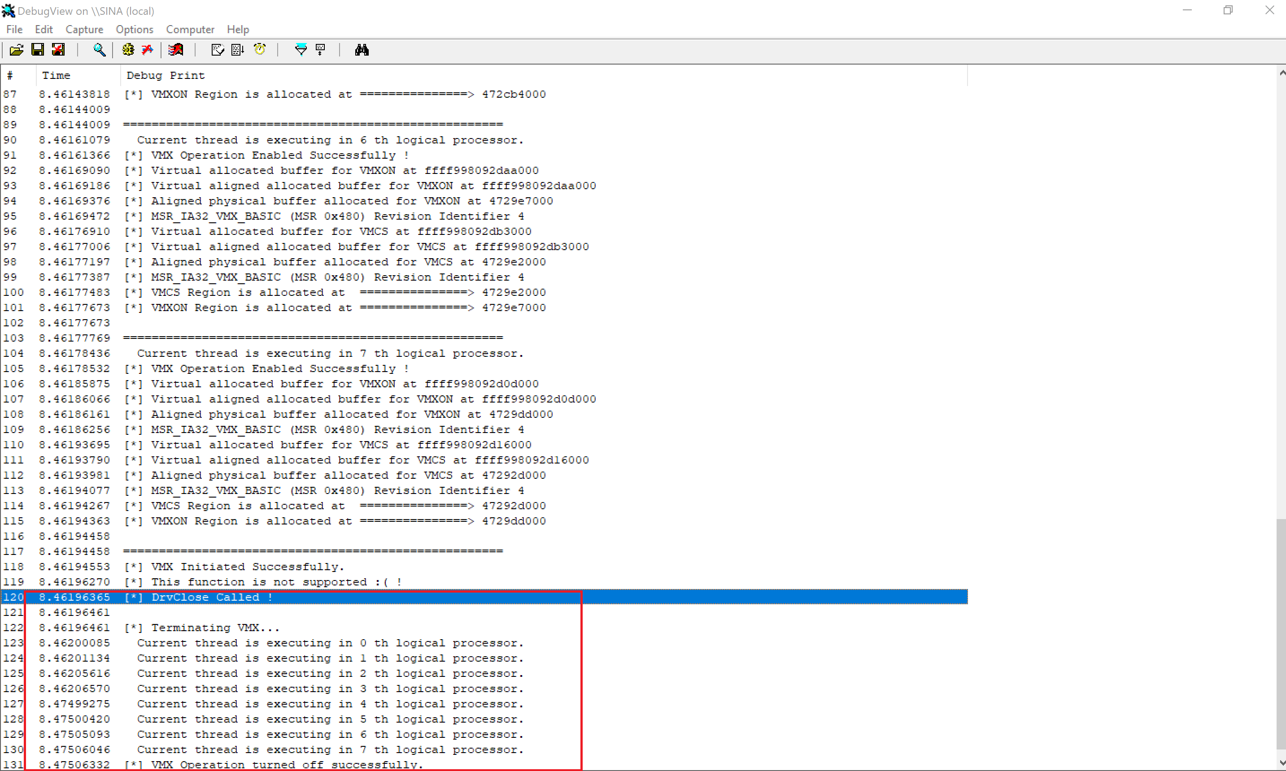Select row 92 VMXON buffer at ffff998092daa000
The image size is (1286, 771).
point(484,170)
